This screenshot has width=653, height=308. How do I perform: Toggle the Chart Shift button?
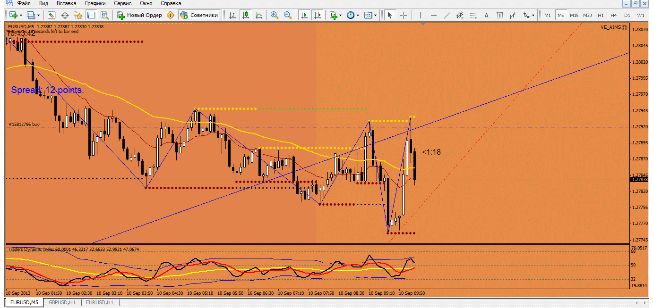click(318, 15)
